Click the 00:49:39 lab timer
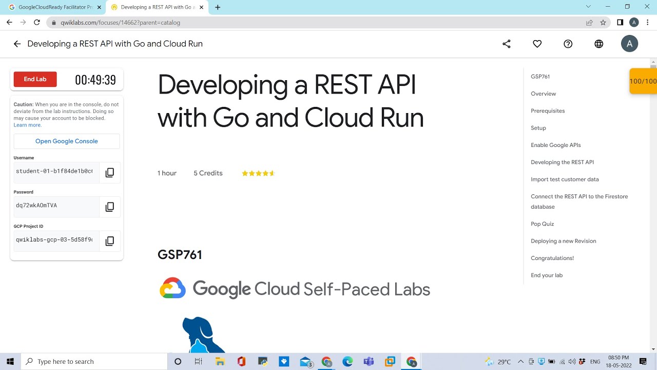Image resolution: width=657 pixels, height=370 pixels. coord(95,80)
